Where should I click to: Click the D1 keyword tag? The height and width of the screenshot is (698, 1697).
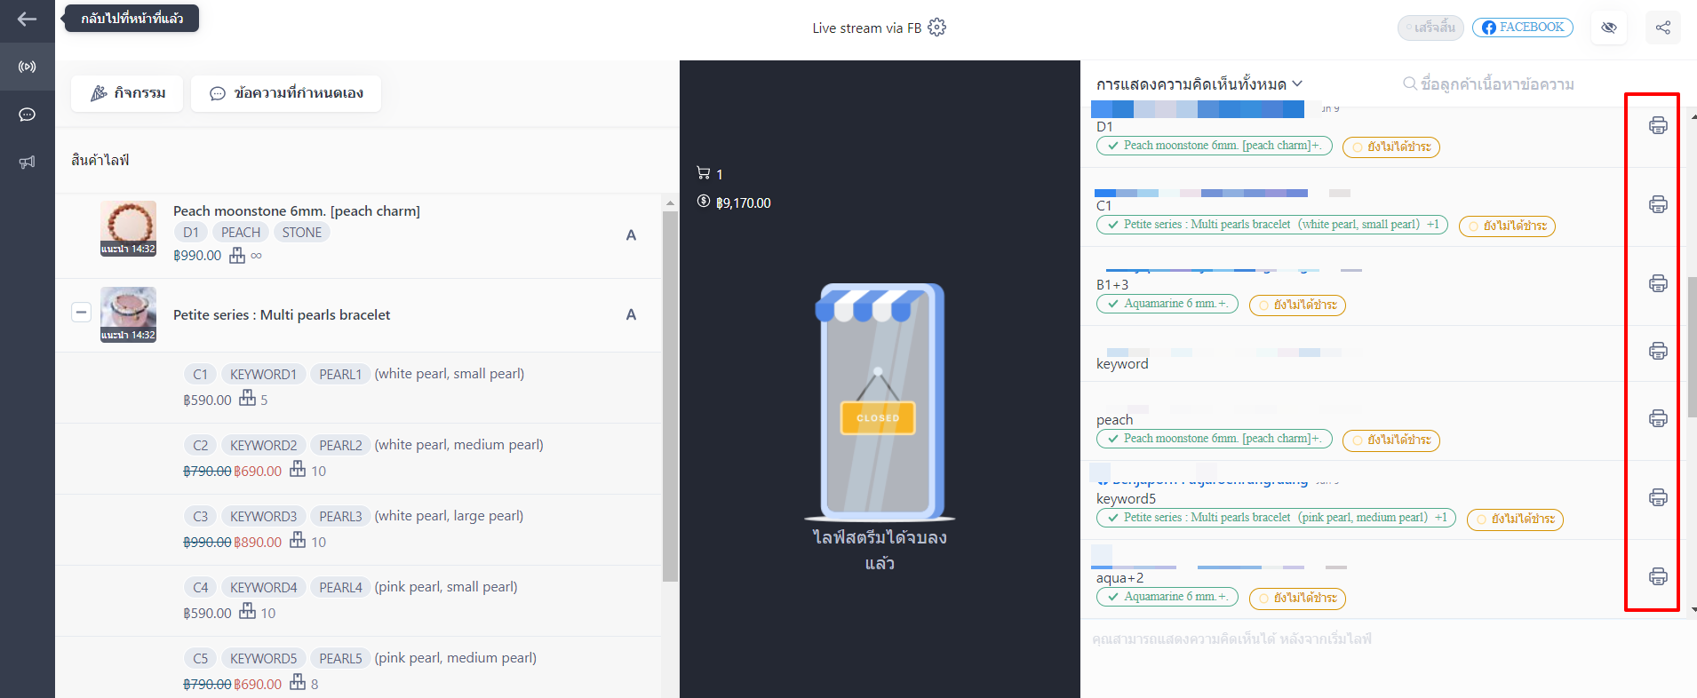[x=191, y=233]
